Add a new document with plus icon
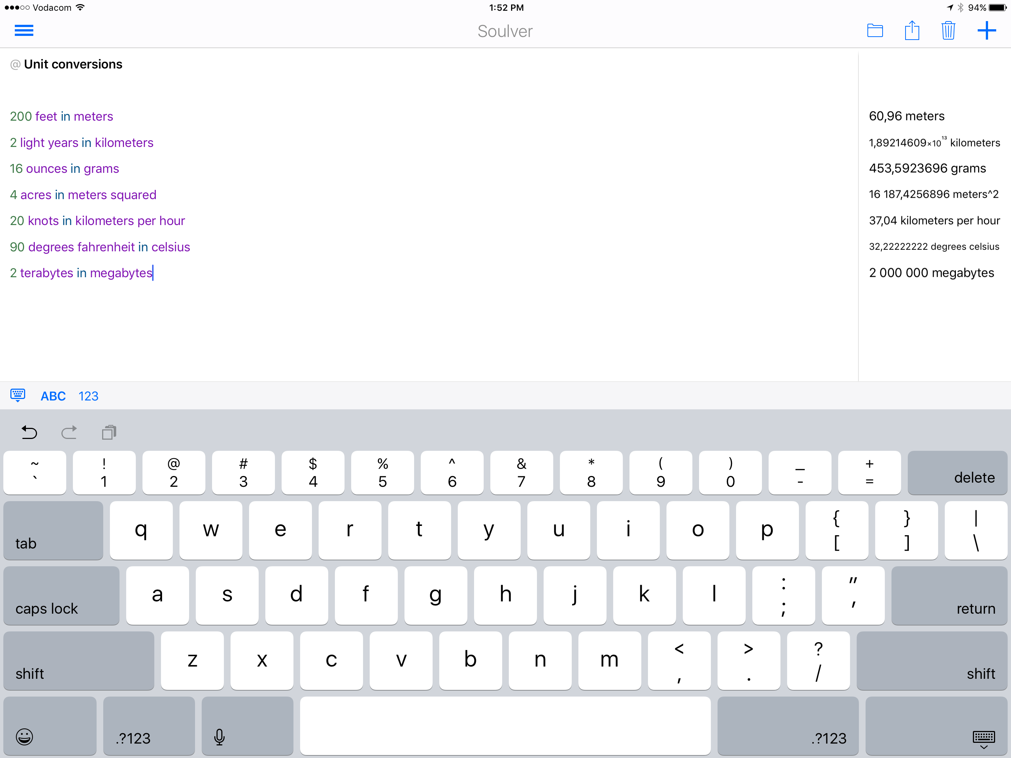The width and height of the screenshot is (1011, 758). coord(987,31)
